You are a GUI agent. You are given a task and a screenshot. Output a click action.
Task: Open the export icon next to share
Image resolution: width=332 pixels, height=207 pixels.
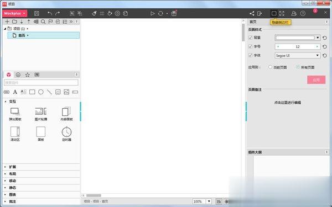pyautogui.click(x=260, y=13)
